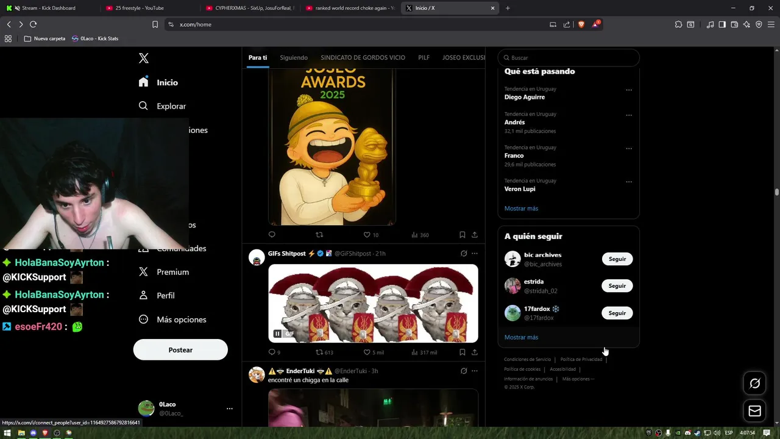780x439 pixels.
Task: Open options for Andrés trend
Action: (x=629, y=115)
